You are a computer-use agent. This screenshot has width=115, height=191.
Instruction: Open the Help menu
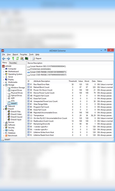[x=37, y=54]
